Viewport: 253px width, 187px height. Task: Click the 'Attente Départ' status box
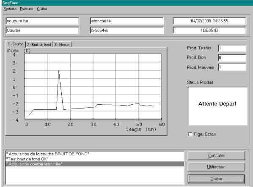click(x=217, y=106)
